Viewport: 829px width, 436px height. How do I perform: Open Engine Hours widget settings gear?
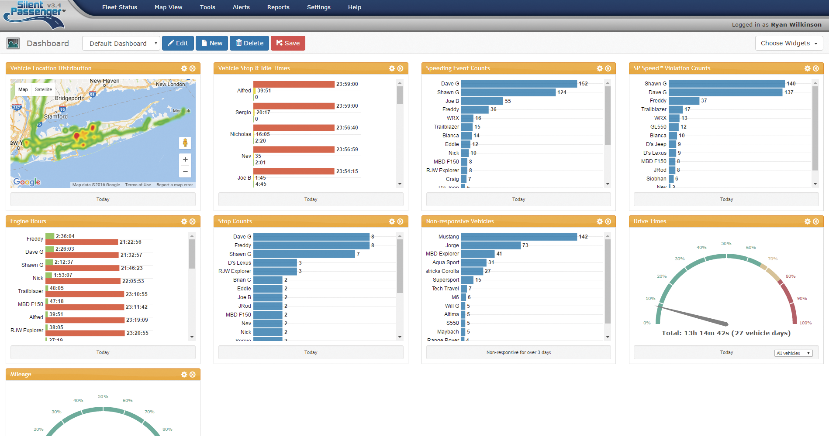(184, 221)
